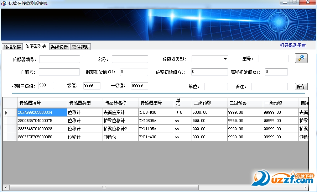This screenshot has width=317, height=192.
Task: Click the 单位 input field
Action: point(216,86)
